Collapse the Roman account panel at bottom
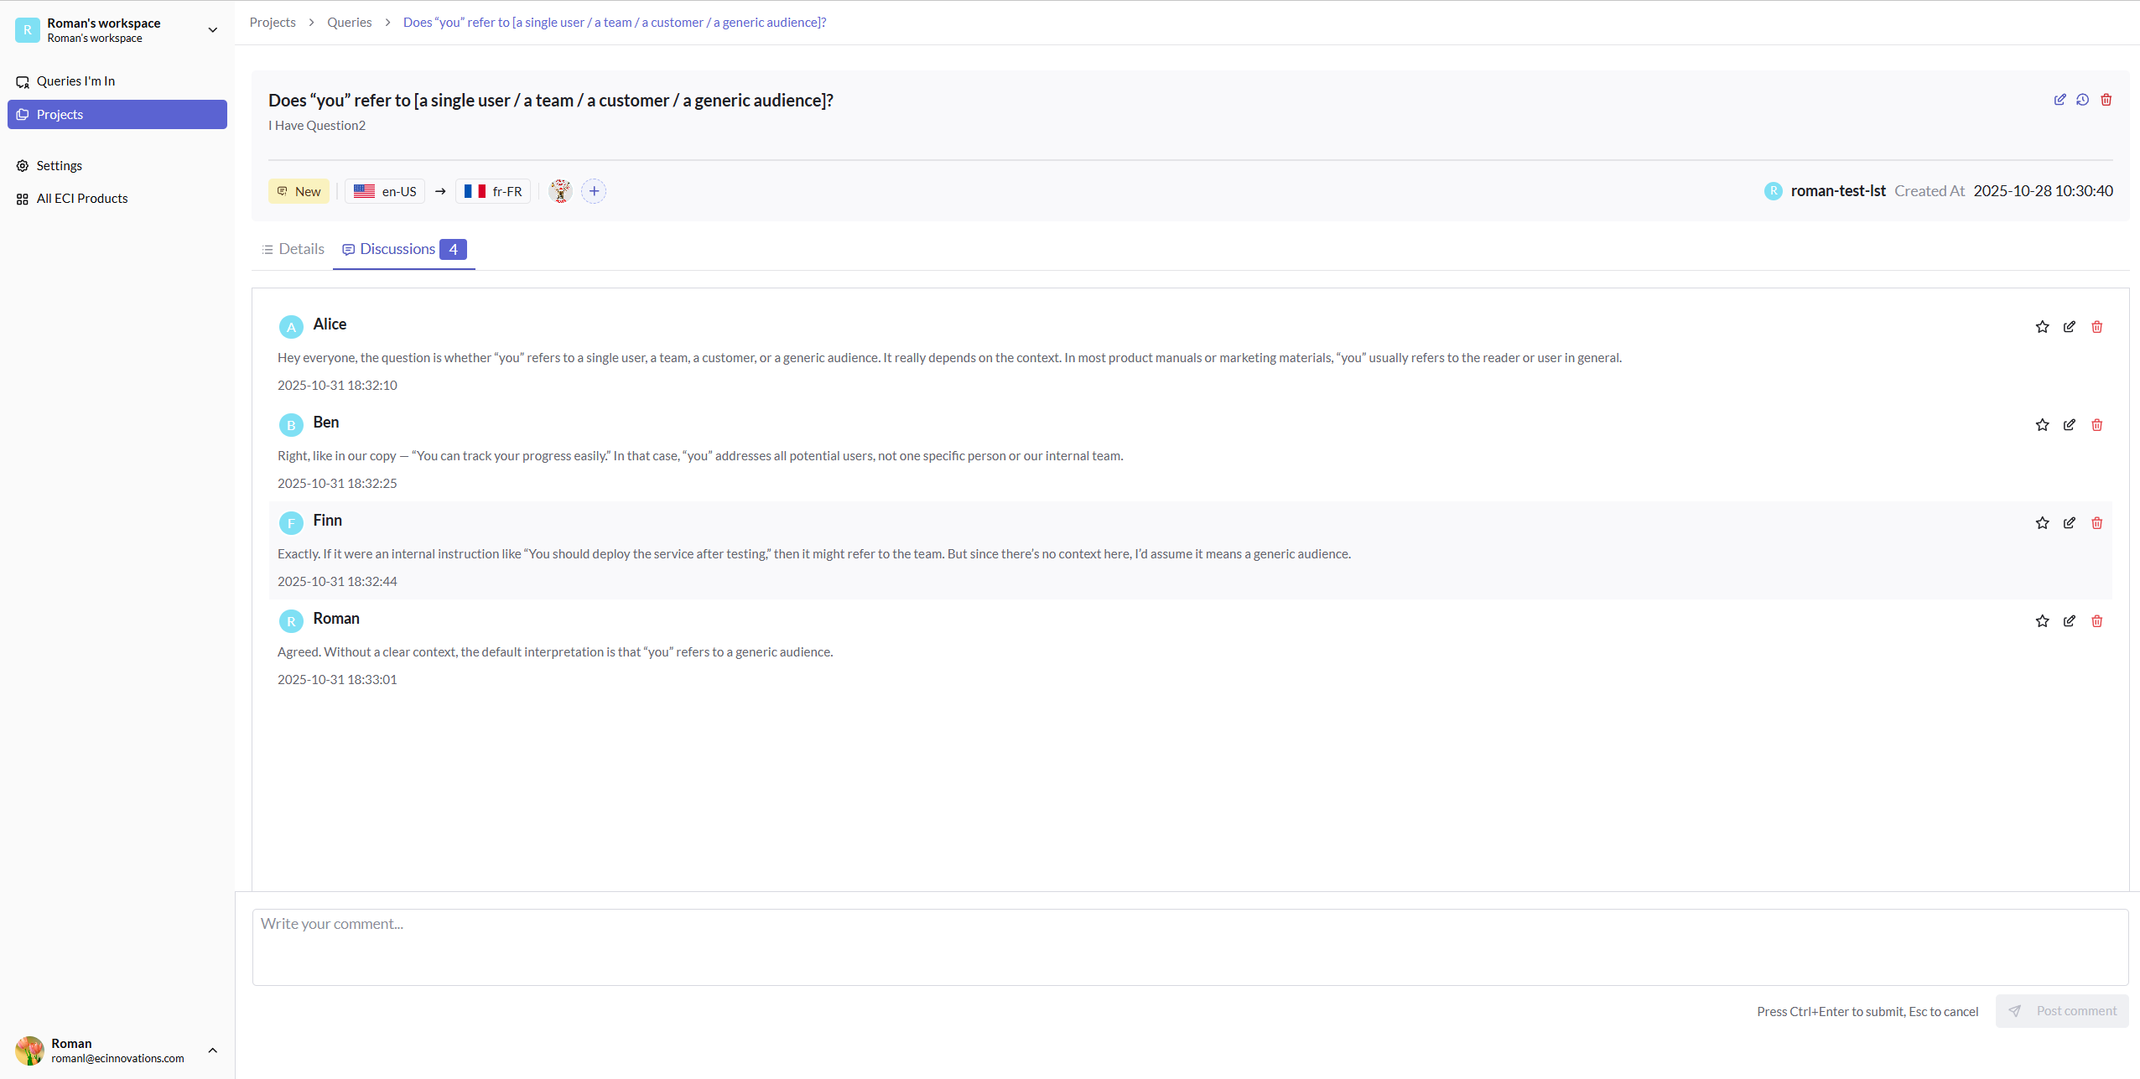Viewport: 2140px width, 1079px height. pyautogui.click(x=212, y=1050)
